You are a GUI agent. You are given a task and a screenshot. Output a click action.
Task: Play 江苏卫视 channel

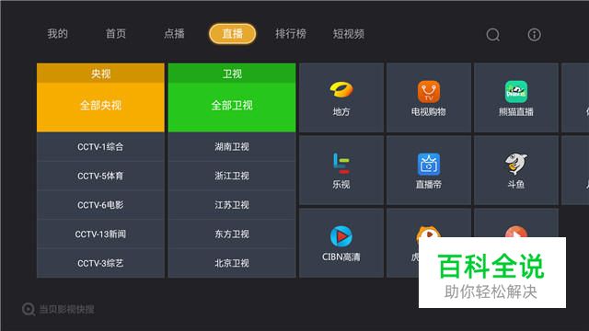pyautogui.click(x=232, y=205)
